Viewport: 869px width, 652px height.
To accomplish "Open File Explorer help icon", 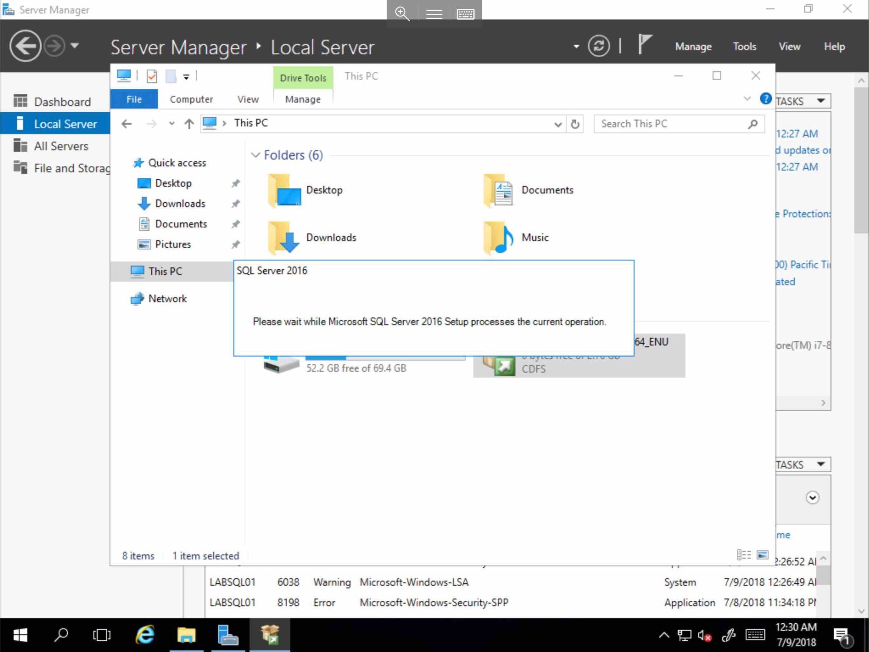I will pos(766,99).
